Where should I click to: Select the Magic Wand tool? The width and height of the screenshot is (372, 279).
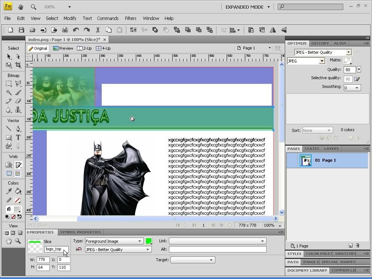click(x=9, y=92)
